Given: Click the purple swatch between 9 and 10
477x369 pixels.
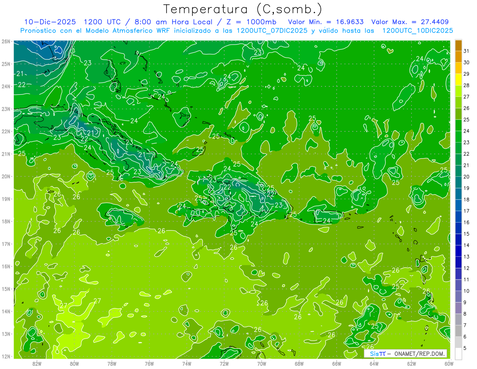Looking at the screenshot, I should (458, 297).
